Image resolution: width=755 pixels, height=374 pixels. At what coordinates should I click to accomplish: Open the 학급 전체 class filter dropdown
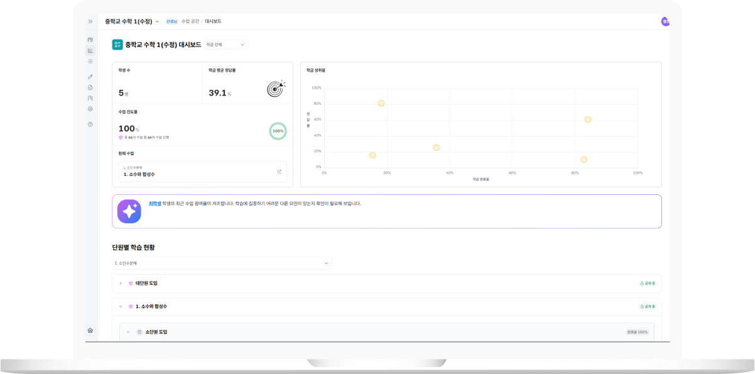pos(226,45)
